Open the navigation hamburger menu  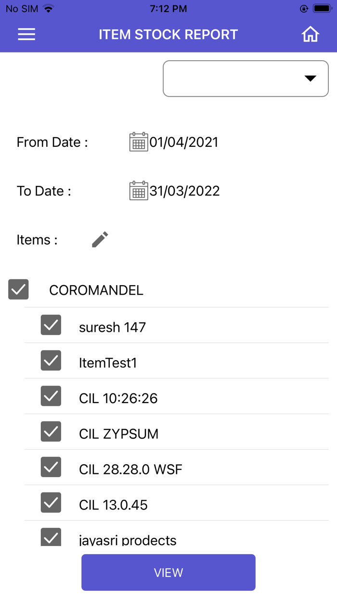(26, 34)
